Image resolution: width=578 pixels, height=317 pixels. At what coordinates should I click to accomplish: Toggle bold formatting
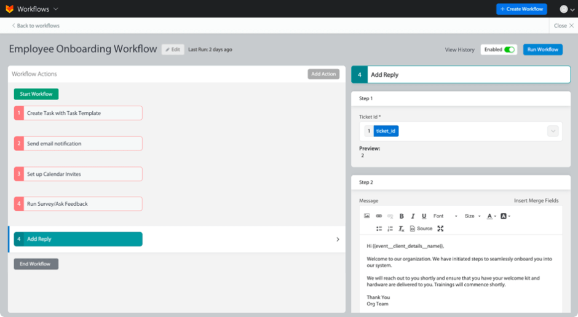[x=402, y=216]
